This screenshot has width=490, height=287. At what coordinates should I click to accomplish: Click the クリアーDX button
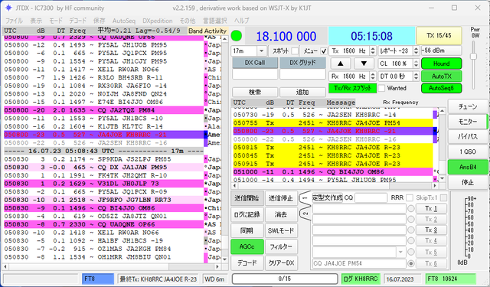(281, 263)
